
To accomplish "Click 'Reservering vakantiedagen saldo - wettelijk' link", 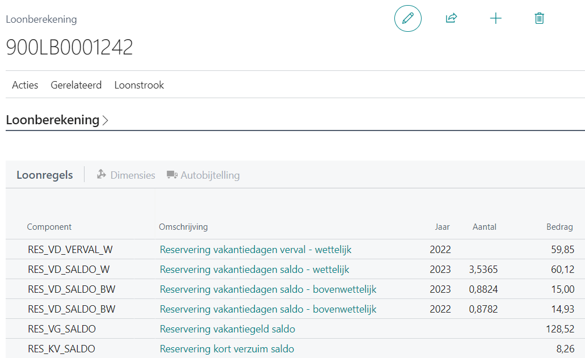I will point(254,269).
